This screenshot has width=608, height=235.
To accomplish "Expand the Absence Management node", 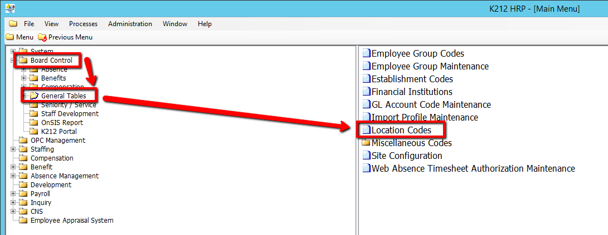I will [x=13, y=176].
